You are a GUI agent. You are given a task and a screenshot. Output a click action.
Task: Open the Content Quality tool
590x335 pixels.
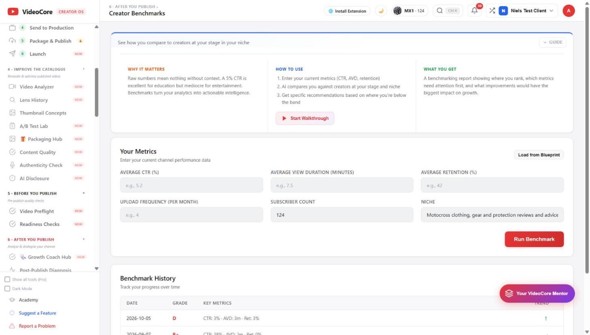tap(46, 152)
